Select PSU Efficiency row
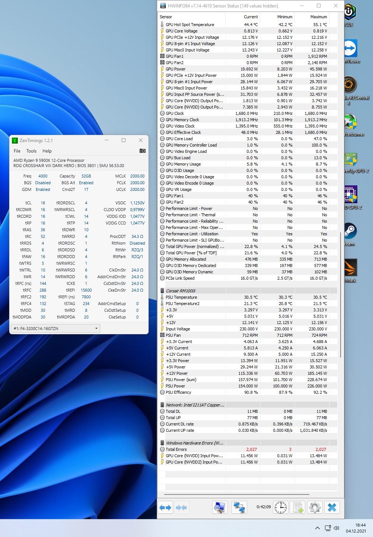Image resolution: width=373 pixels, height=537 pixels. pyautogui.click(x=248, y=392)
